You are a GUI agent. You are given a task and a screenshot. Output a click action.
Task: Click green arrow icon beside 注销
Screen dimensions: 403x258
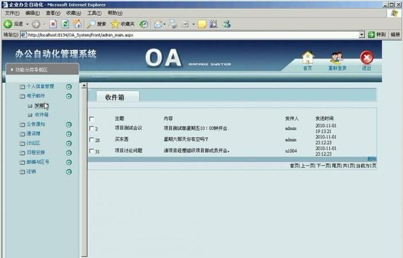(69, 172)
